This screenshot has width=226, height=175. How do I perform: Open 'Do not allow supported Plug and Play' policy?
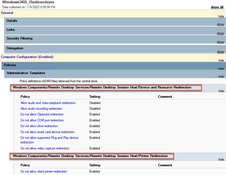pyautogui.click(x=49, y=140)
